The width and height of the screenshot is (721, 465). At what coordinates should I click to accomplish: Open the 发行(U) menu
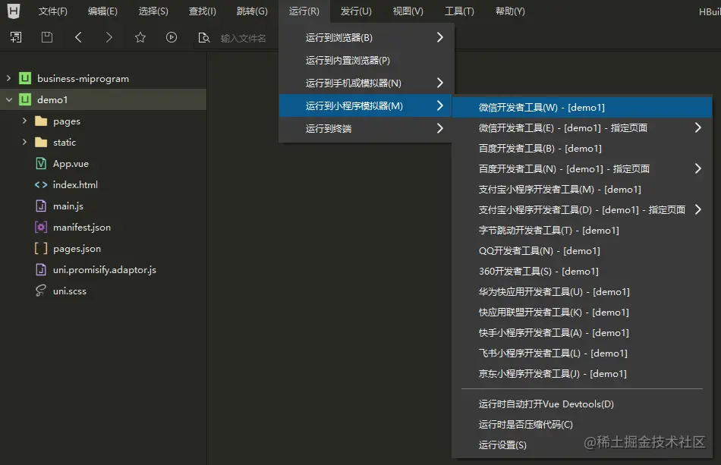pyautogui.click(x=356, y=11)
